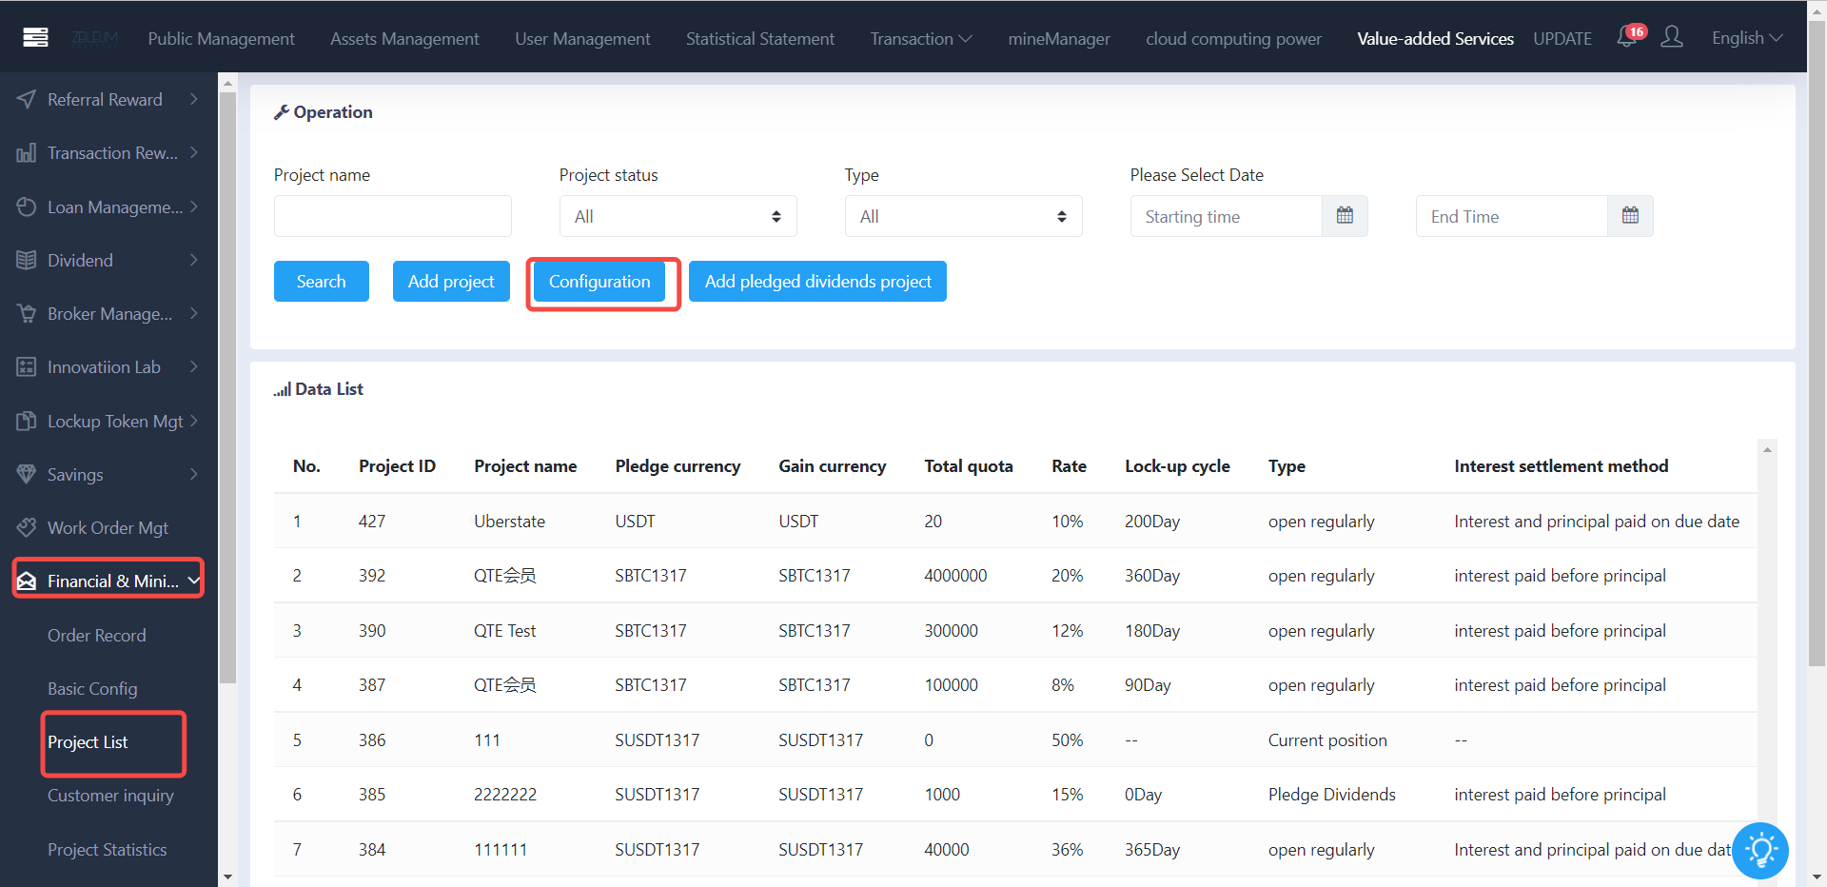Expand the Savings menu chevron
This screenshot has width=1827, height=887.
(194, 474)
